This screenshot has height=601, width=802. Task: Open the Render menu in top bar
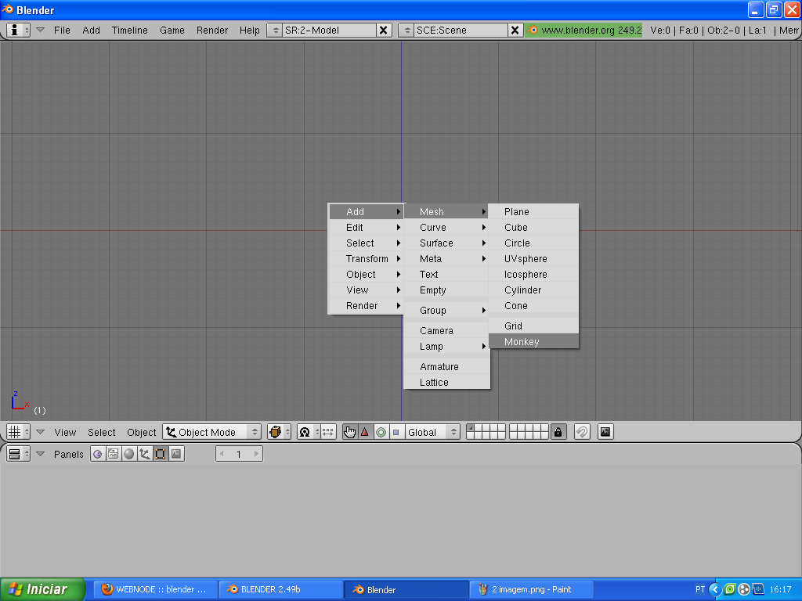(212, 31)
